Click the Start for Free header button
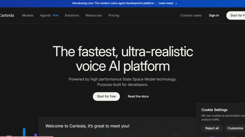The image size is (245, 137). (x=236, y=15)
